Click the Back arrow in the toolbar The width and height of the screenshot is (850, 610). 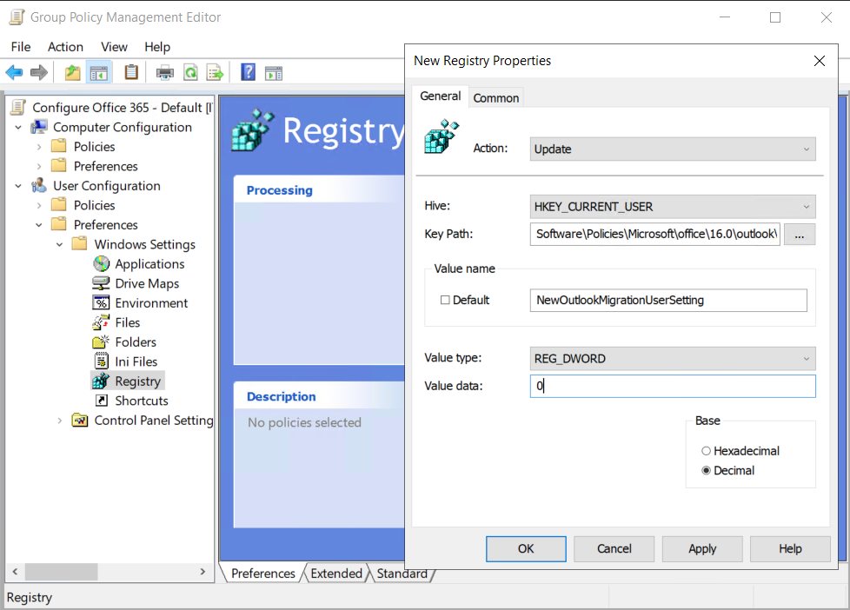click(x=14, y=72)
